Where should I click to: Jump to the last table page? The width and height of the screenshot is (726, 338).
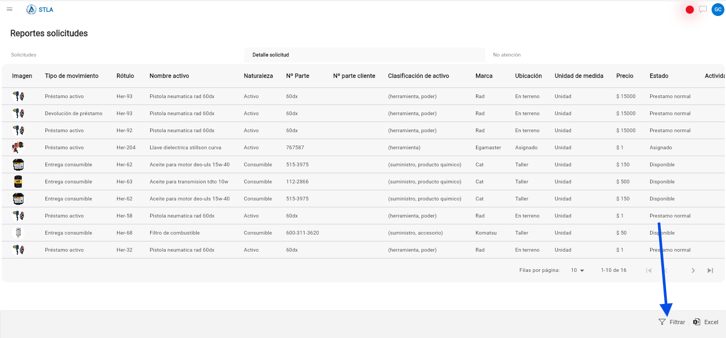710,270
